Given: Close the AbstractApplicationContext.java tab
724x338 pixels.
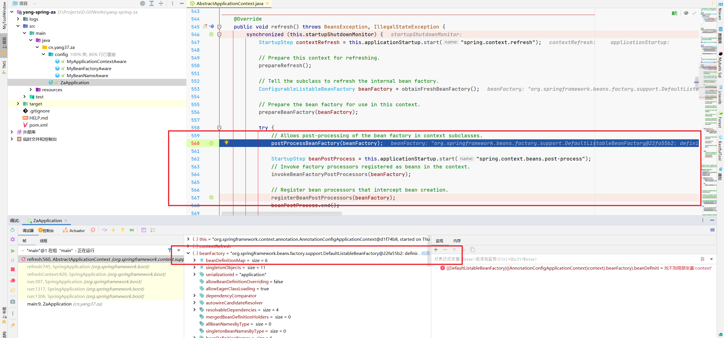Looking at the screenshot, I should pyautogui.click(x=267, y=3).
